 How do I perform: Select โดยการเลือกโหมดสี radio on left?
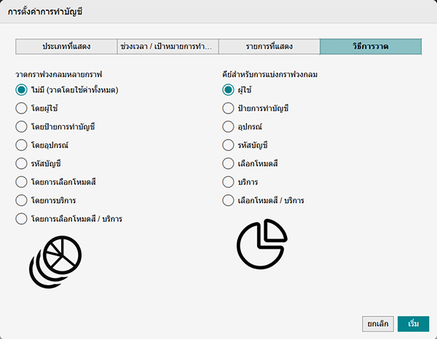click(21, 182)
